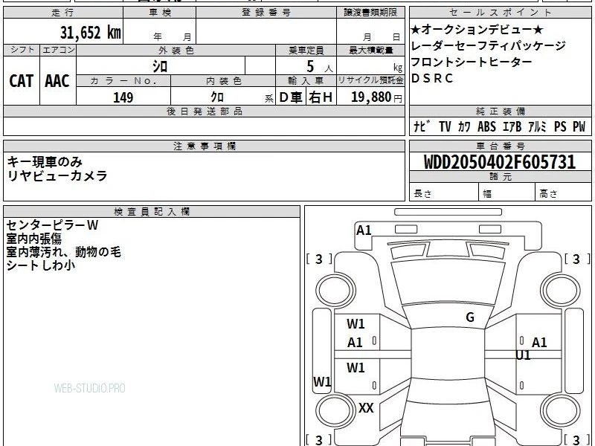The image size is (595, 446).
Task: Click the XX mark on the diagram
Action: [366, 408]
